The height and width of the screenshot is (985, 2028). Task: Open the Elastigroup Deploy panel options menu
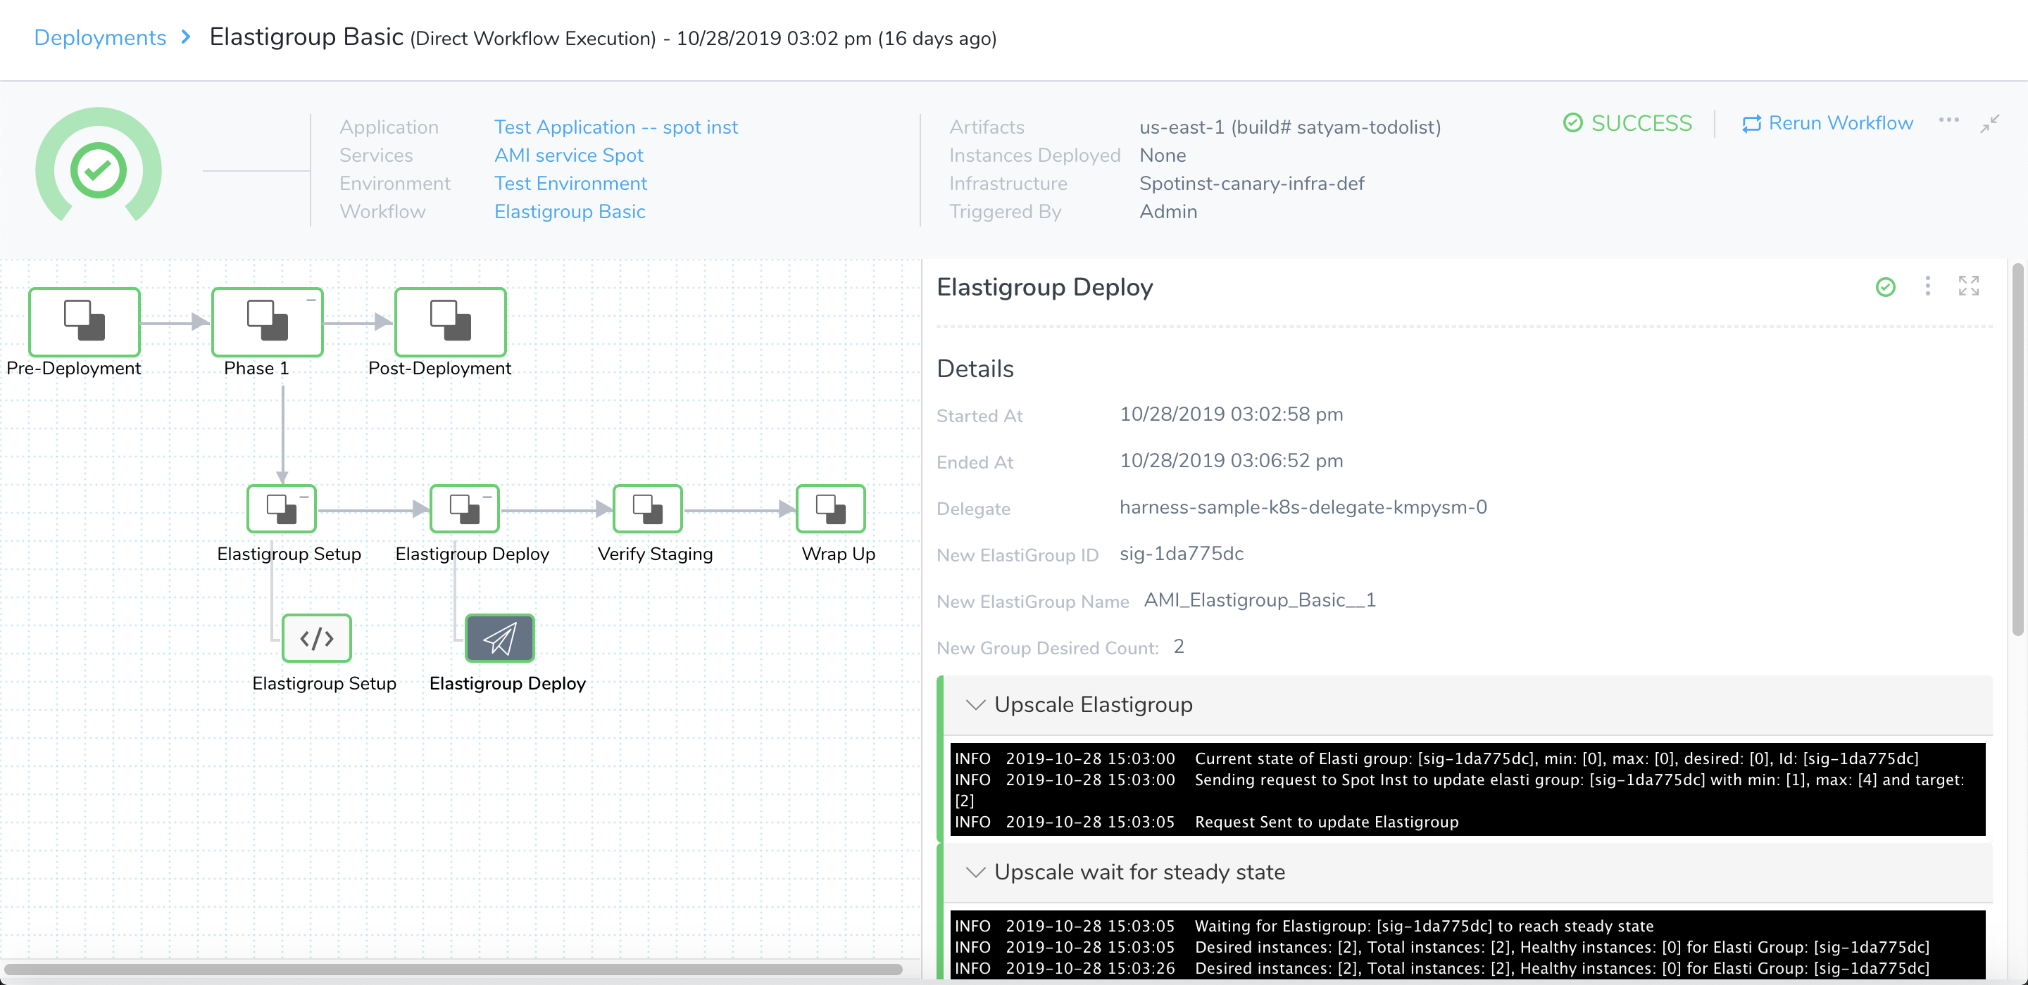tap(1927, 286)
